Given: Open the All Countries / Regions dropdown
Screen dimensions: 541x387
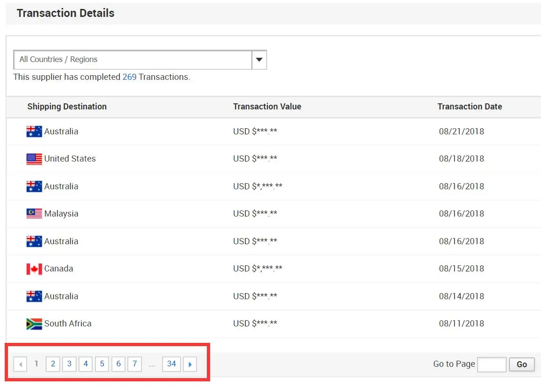Looking at the screenshot, I should tap(133, 60).
